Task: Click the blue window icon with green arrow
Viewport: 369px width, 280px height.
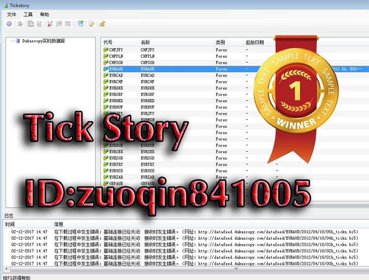Action: pyautogui.click(x=81, y=24)
